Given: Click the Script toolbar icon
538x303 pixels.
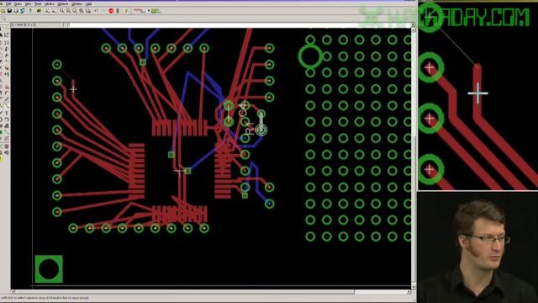Looking at the screenshot, I should (x=47, y=11).
